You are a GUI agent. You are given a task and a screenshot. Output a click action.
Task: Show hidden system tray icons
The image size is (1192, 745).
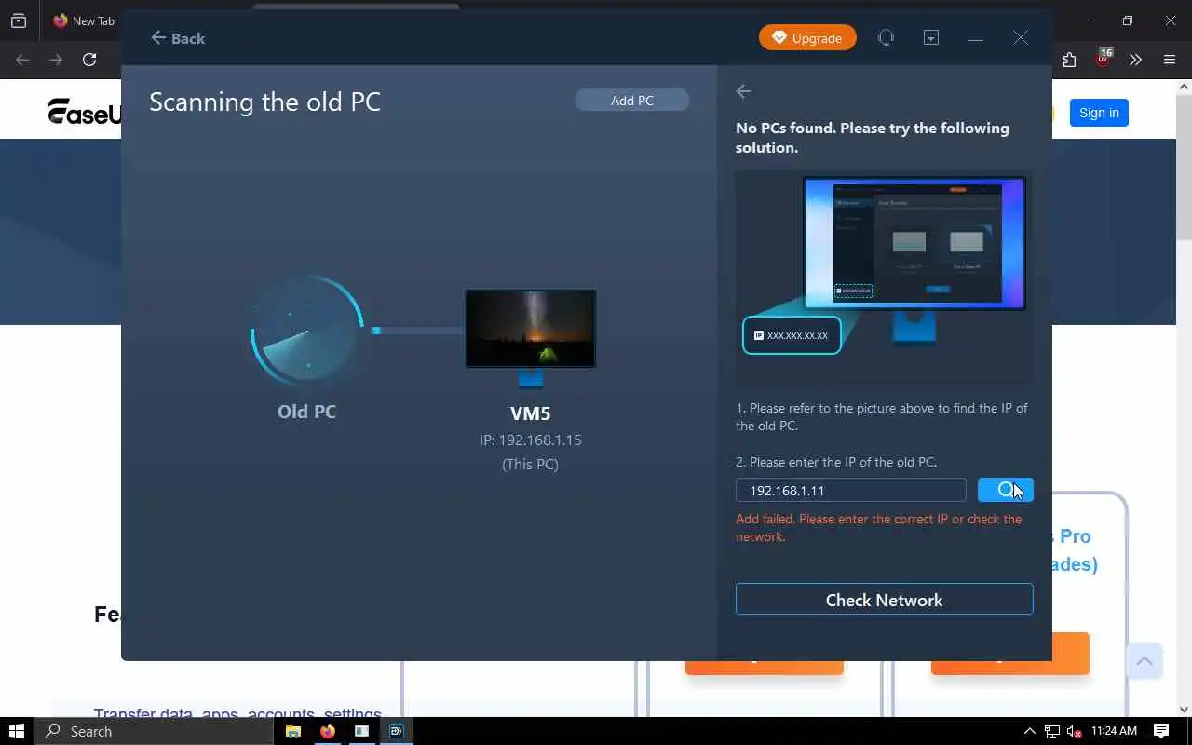[x=1029, y=731]
